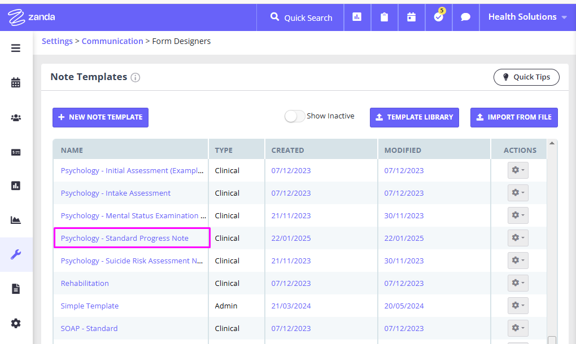
Task: Click the invoices card icon in the sidebar
Action: click(x=15, y=152)
